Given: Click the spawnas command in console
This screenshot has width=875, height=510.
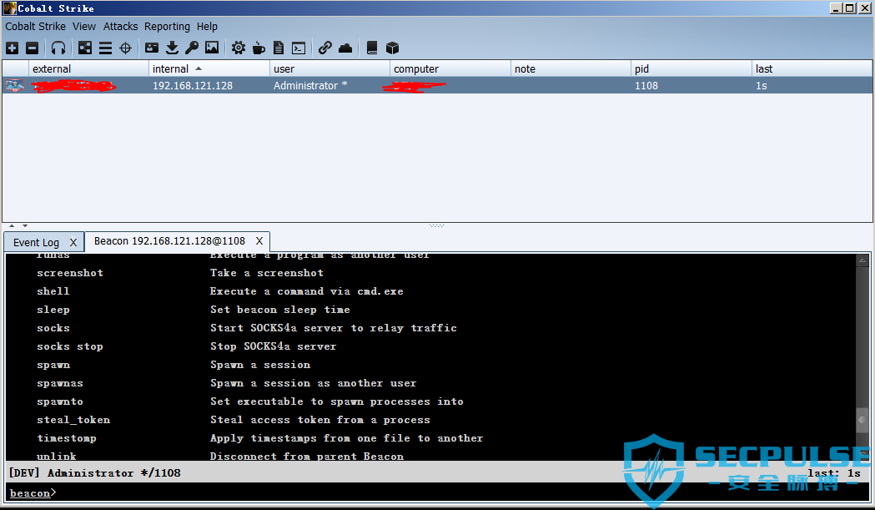Looking at the screenshot, I should click(60, 383).
